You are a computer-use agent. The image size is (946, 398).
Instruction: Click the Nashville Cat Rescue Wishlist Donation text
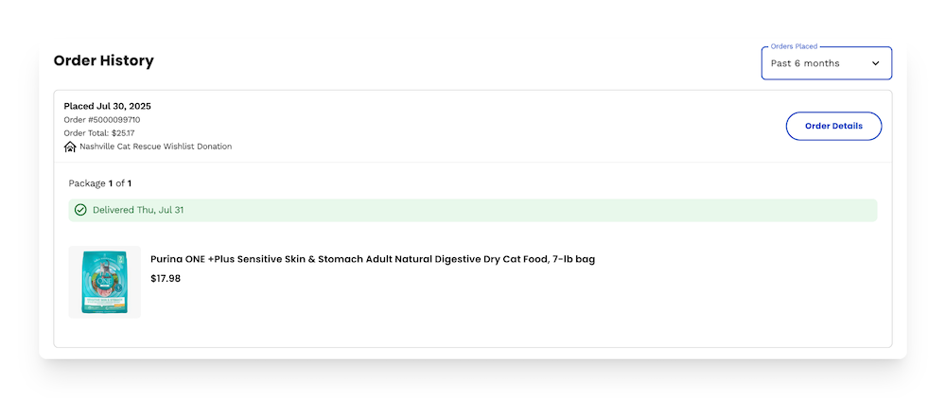click(155, 147)
